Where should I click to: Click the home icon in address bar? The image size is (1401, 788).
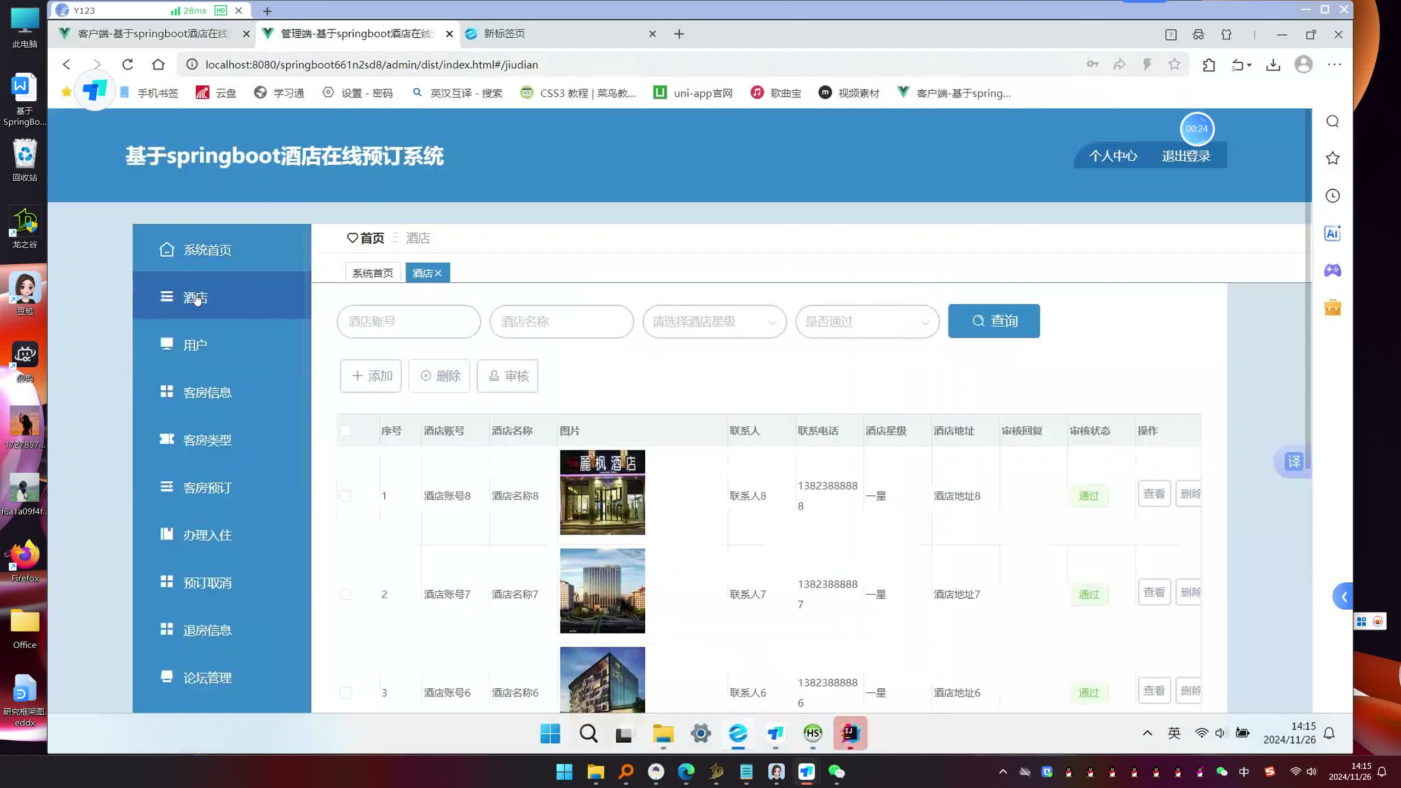(x=158, y=65)
